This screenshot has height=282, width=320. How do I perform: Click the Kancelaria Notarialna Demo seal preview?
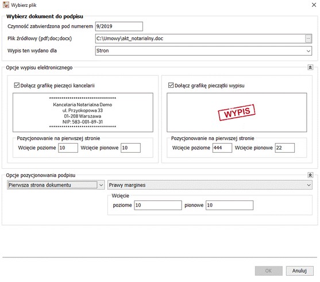click(83, 113)
